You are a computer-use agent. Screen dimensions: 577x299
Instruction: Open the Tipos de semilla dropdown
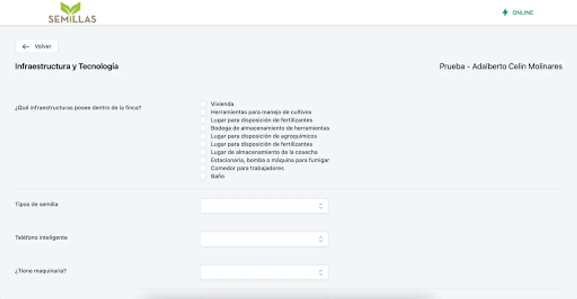[264, 206]
